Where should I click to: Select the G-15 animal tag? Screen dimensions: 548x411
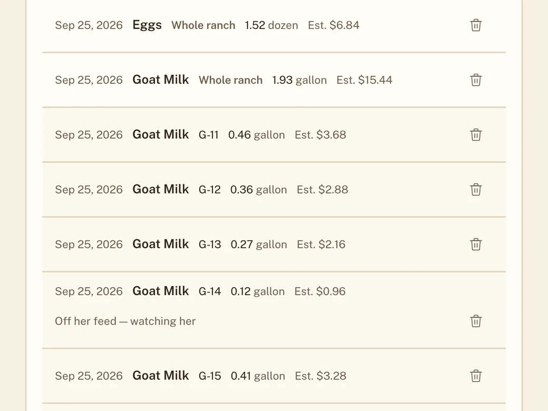point(210,376)
